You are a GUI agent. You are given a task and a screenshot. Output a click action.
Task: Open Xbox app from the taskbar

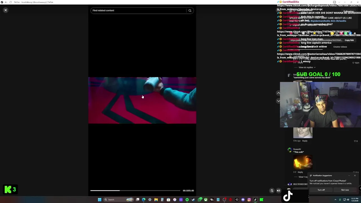[206, 200]
